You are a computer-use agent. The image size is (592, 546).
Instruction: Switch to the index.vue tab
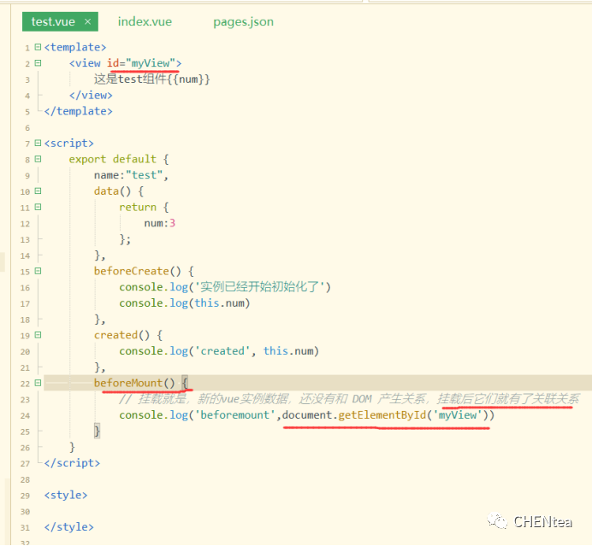(145, 21)
